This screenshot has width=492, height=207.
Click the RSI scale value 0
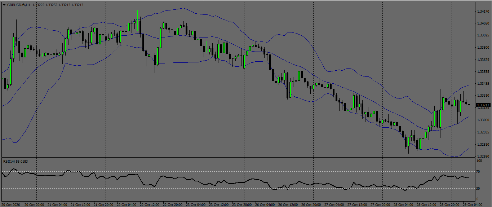(x=478, y=199)
